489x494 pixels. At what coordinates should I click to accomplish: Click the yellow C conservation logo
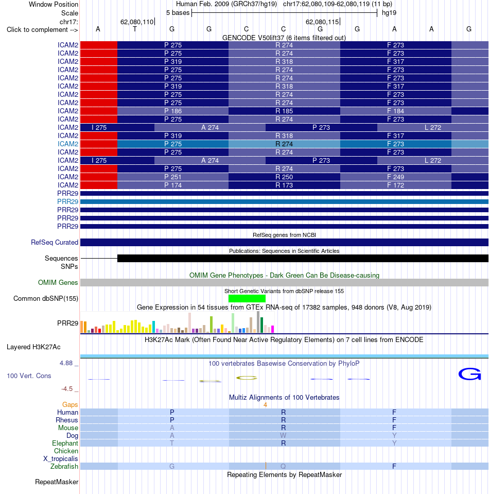(247, 378)
